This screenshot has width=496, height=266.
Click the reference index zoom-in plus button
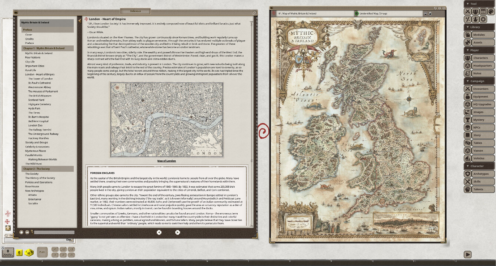[x=21, y=232]
